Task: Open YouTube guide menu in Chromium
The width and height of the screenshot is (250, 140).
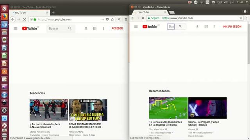Action: pos(136,27)
